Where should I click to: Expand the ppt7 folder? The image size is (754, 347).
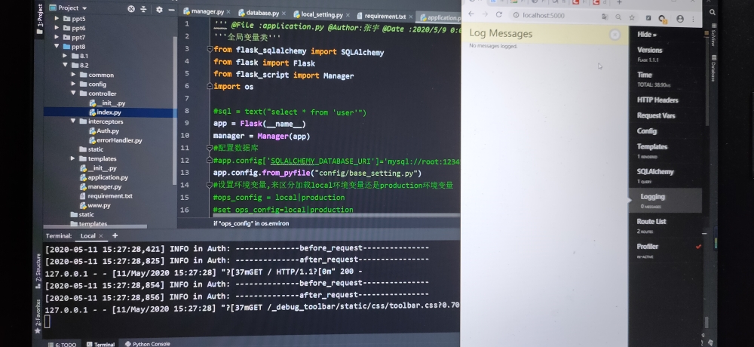pos(57,37)
